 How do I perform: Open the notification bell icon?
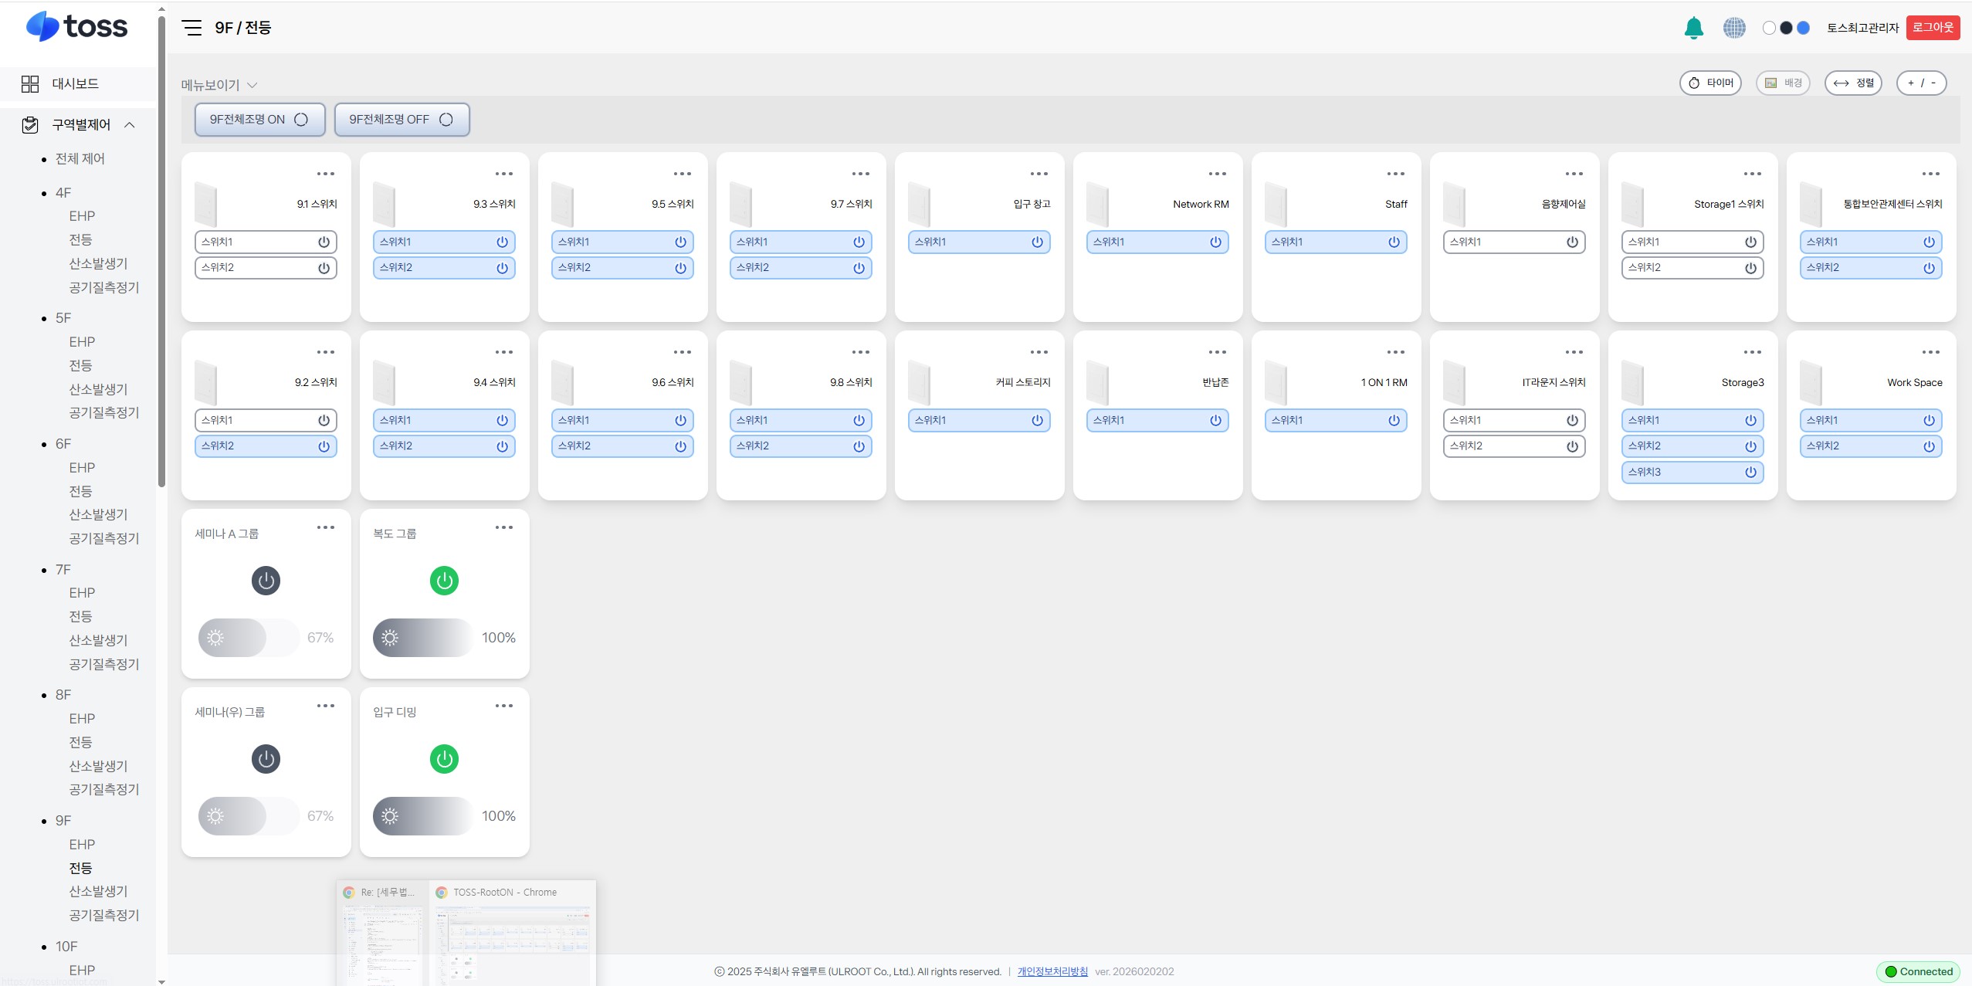tap(1693, 28)
